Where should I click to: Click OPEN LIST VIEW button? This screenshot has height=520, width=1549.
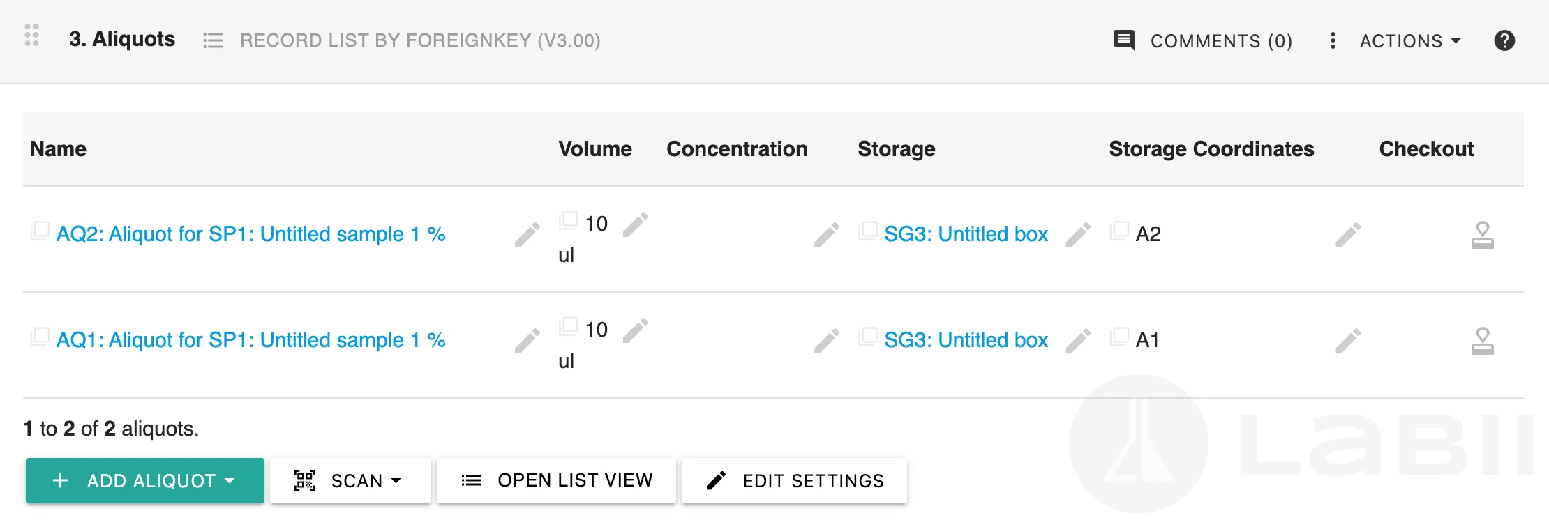pos(556,480)
